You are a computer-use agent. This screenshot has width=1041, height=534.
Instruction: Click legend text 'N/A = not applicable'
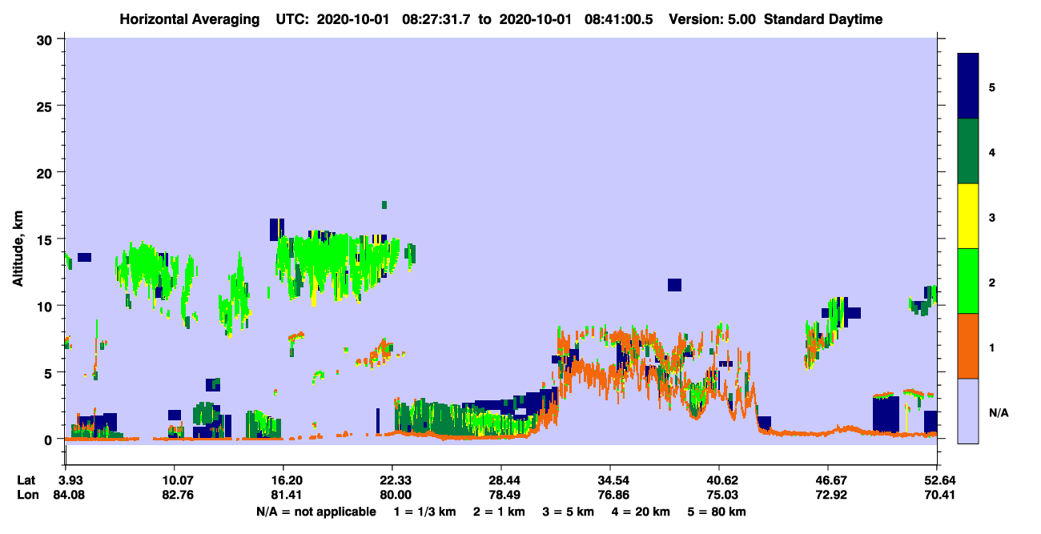click(x=316, y=512)
